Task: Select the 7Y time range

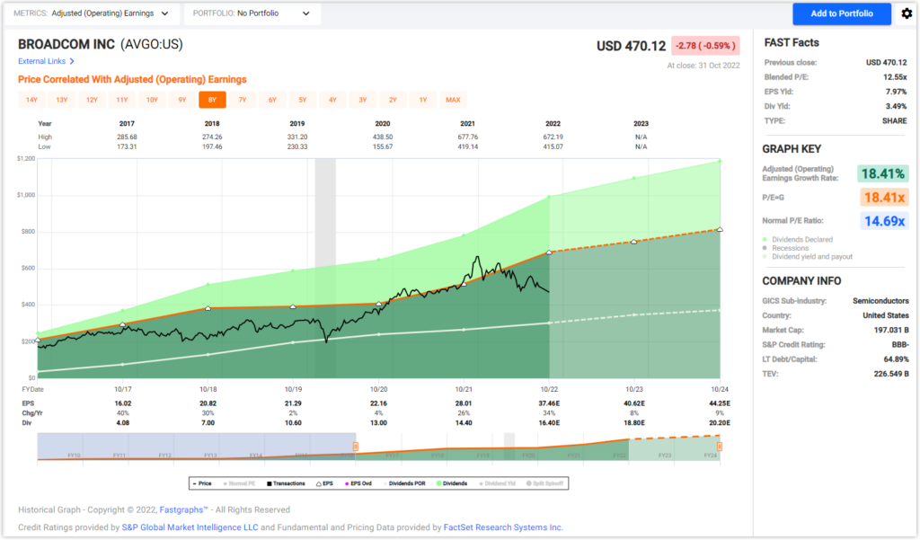Action: coord(243,100)
